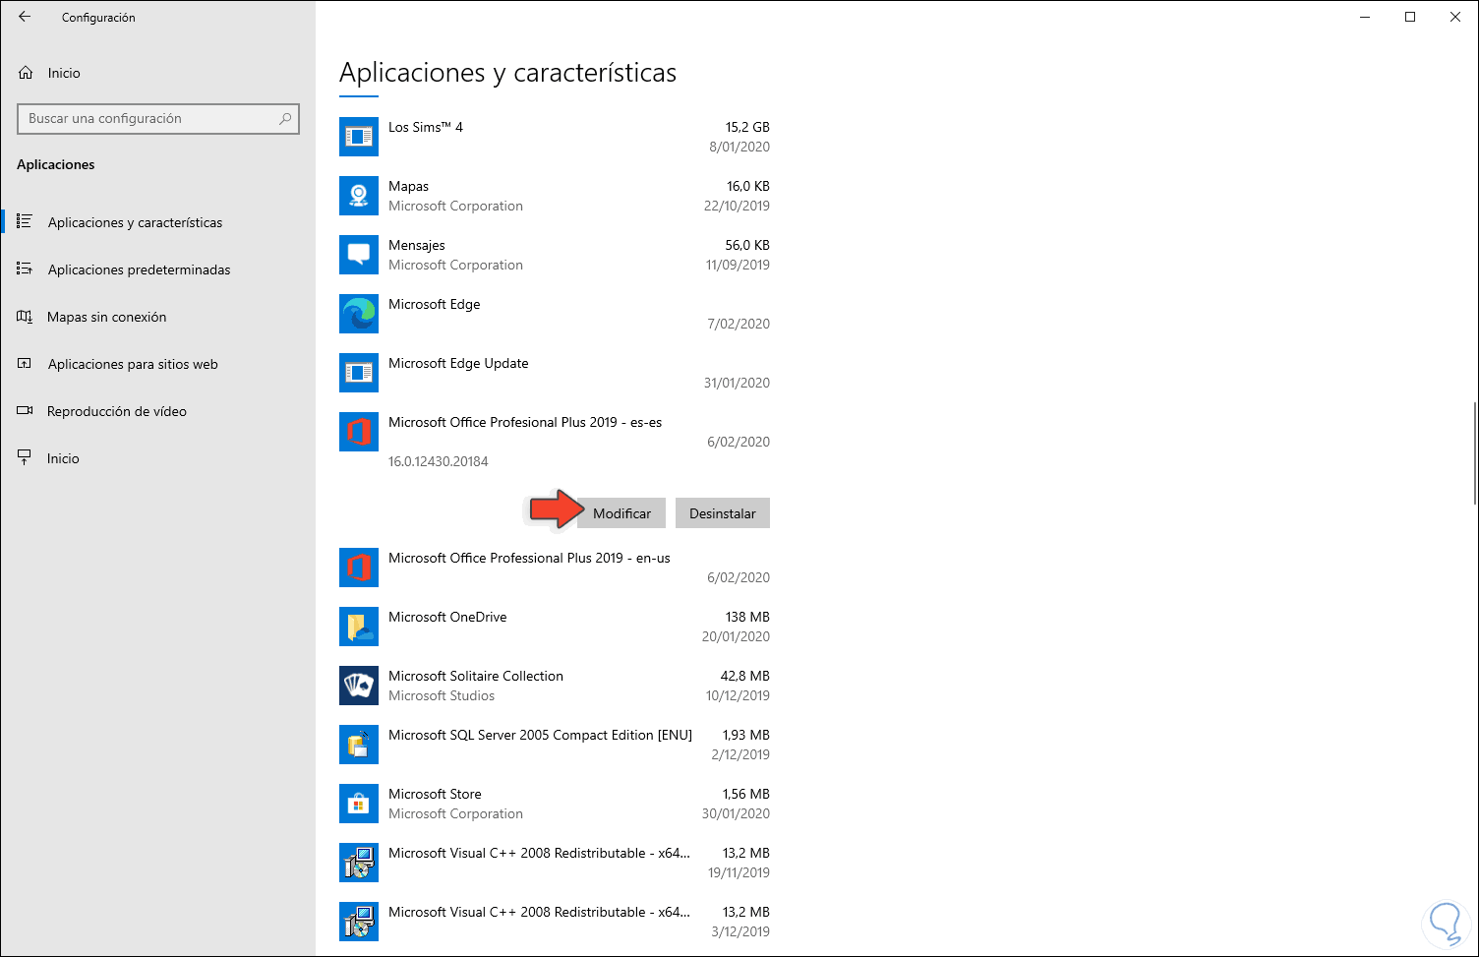Click the Mensajes app icon

(359, 255)
